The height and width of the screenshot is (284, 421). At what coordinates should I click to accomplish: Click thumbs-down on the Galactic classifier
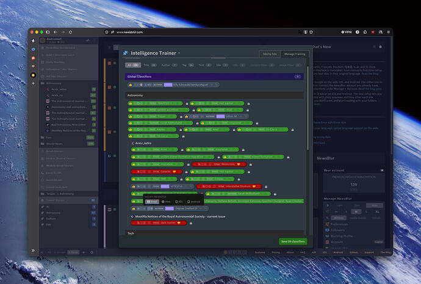click(x=175, y=172)
